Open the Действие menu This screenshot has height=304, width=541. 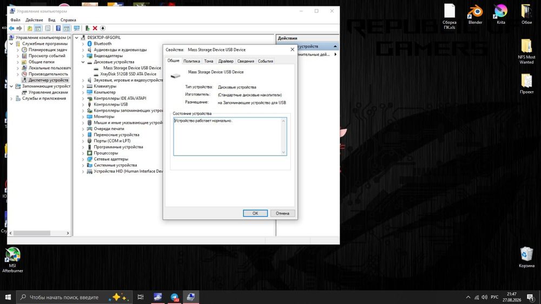click(34, 20)
